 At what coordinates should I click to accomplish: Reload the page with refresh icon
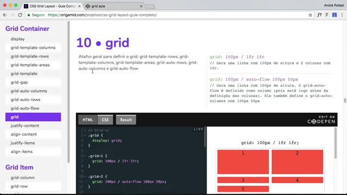point(20,15)
